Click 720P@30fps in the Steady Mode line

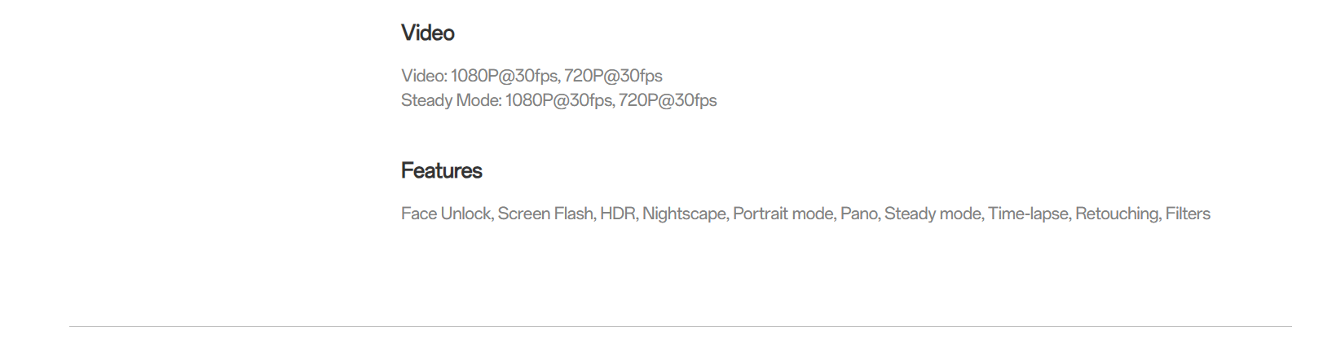(x=668, y=100)
